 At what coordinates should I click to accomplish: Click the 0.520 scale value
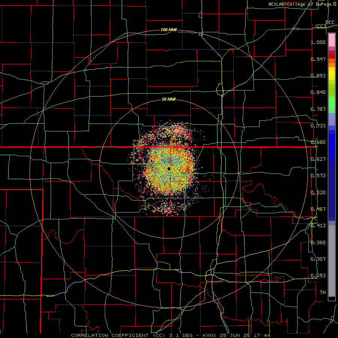(318, 193)
